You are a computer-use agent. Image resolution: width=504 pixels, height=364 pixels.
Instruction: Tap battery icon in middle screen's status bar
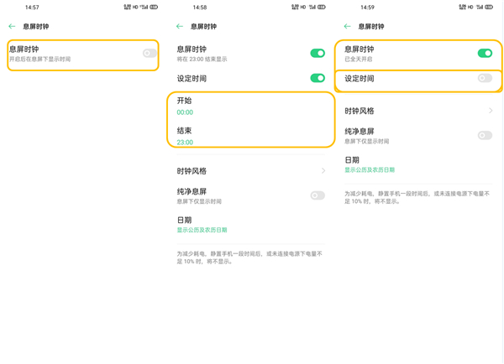322,8
